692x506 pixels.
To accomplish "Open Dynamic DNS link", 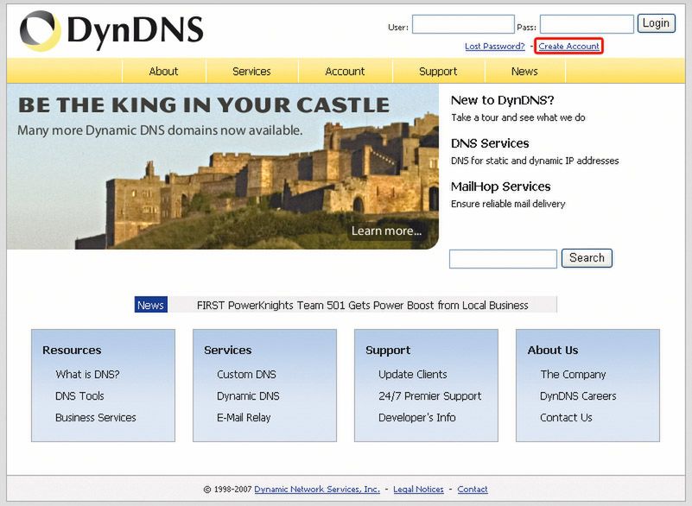I will tap(248, 396).
